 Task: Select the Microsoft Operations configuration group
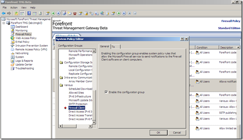pyautogui.click(x=80, y=55)
